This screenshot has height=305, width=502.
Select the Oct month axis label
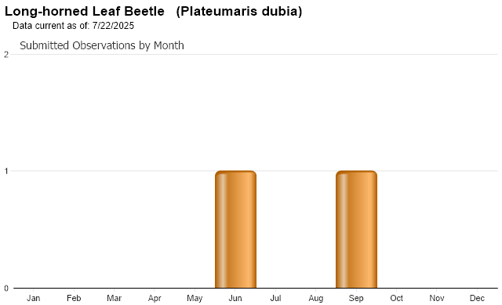pos(396,298)
